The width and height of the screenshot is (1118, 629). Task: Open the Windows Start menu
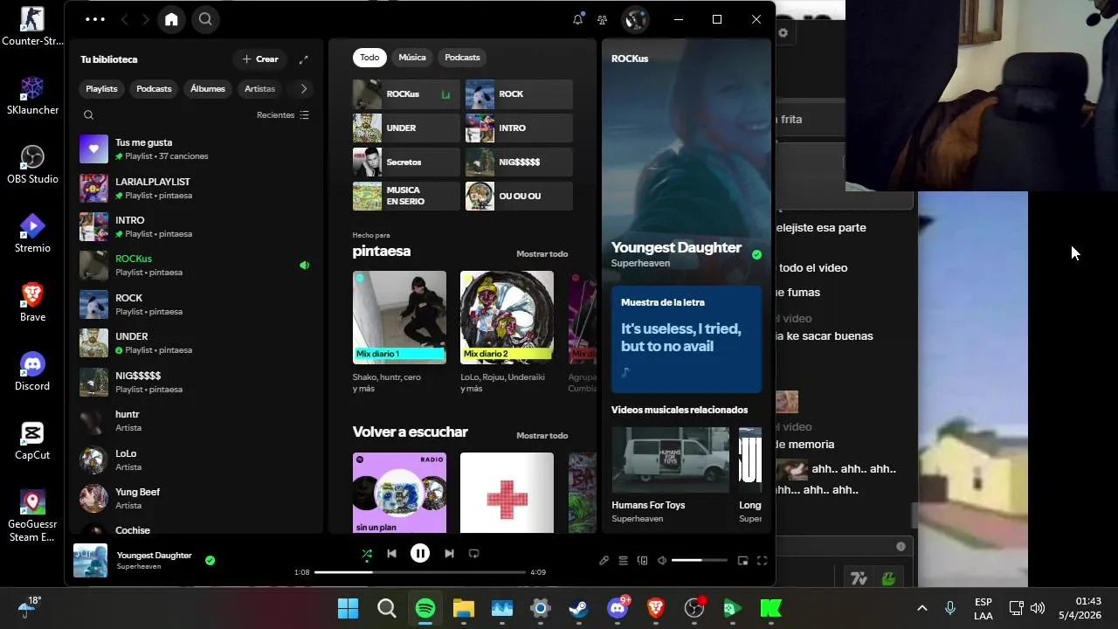(x=348, y=608)
